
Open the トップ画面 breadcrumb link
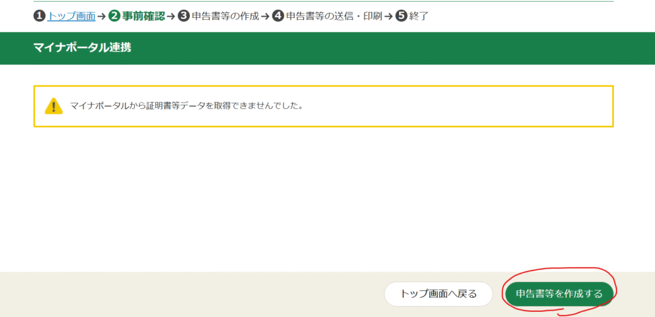72,16
